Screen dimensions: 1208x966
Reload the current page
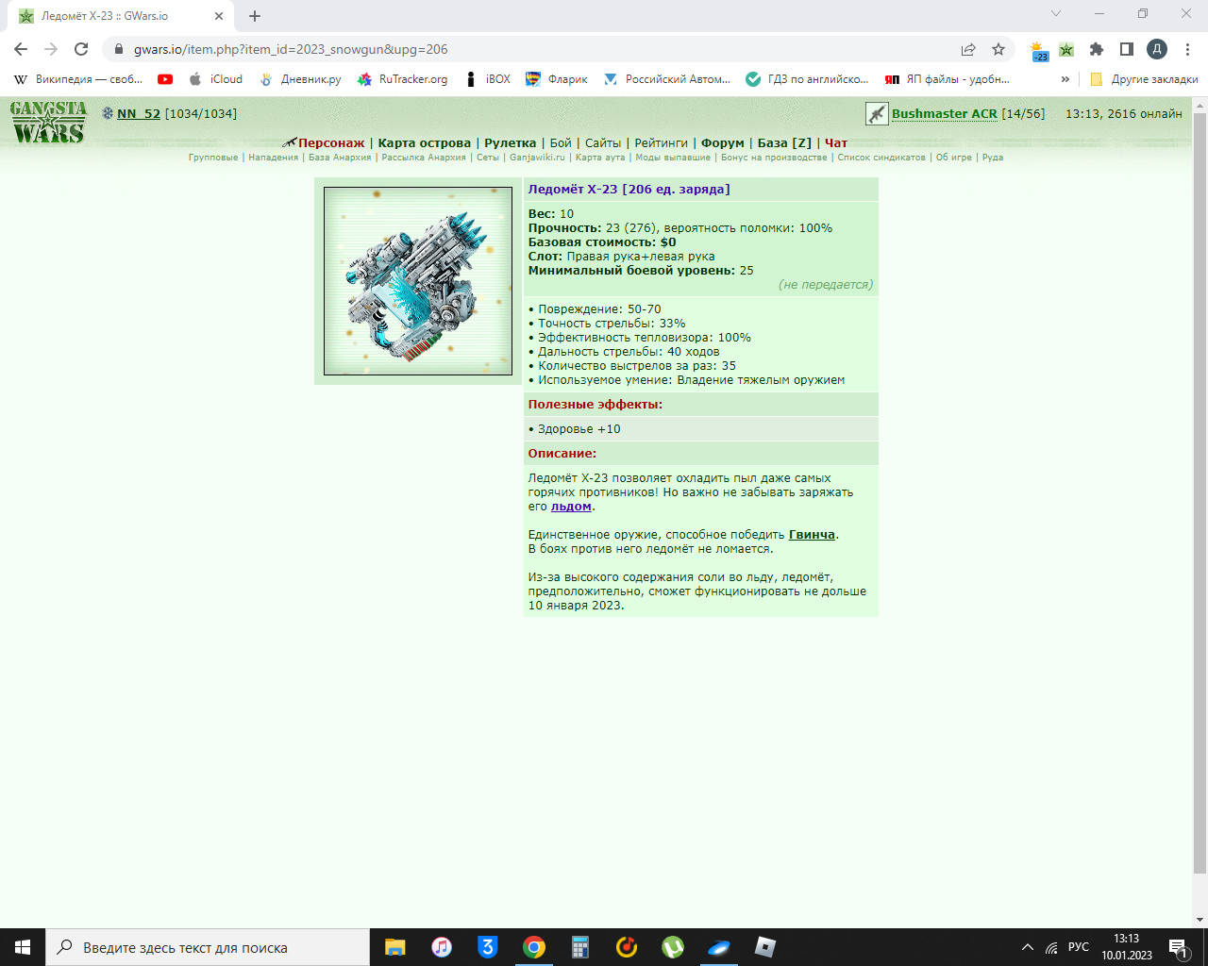point(81,49)
